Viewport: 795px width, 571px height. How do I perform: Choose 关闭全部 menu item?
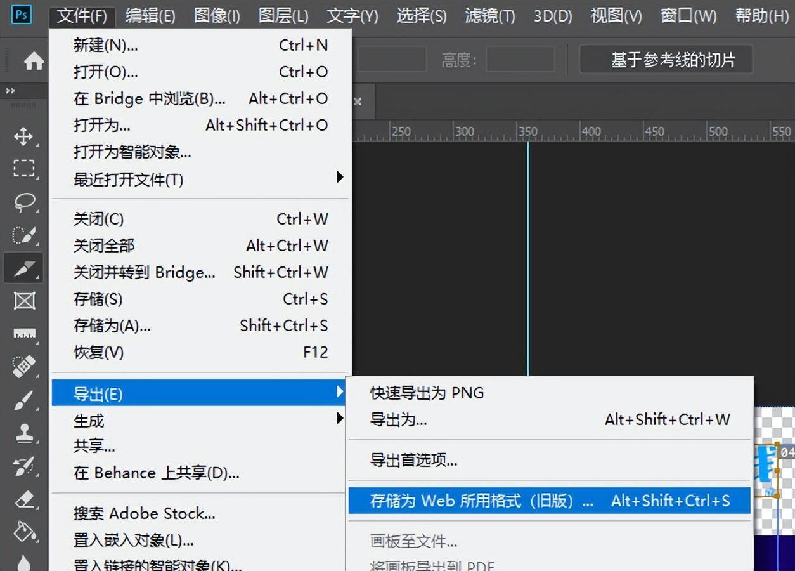[200, 246]
